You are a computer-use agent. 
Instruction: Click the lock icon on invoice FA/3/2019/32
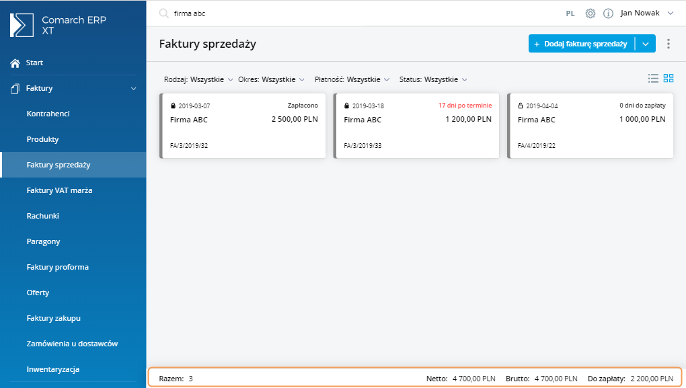click(173, 106)
